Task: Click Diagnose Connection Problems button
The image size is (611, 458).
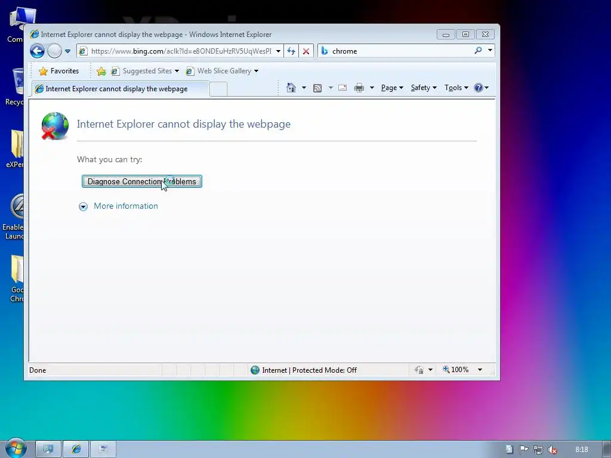Action: tap(142, 181)
